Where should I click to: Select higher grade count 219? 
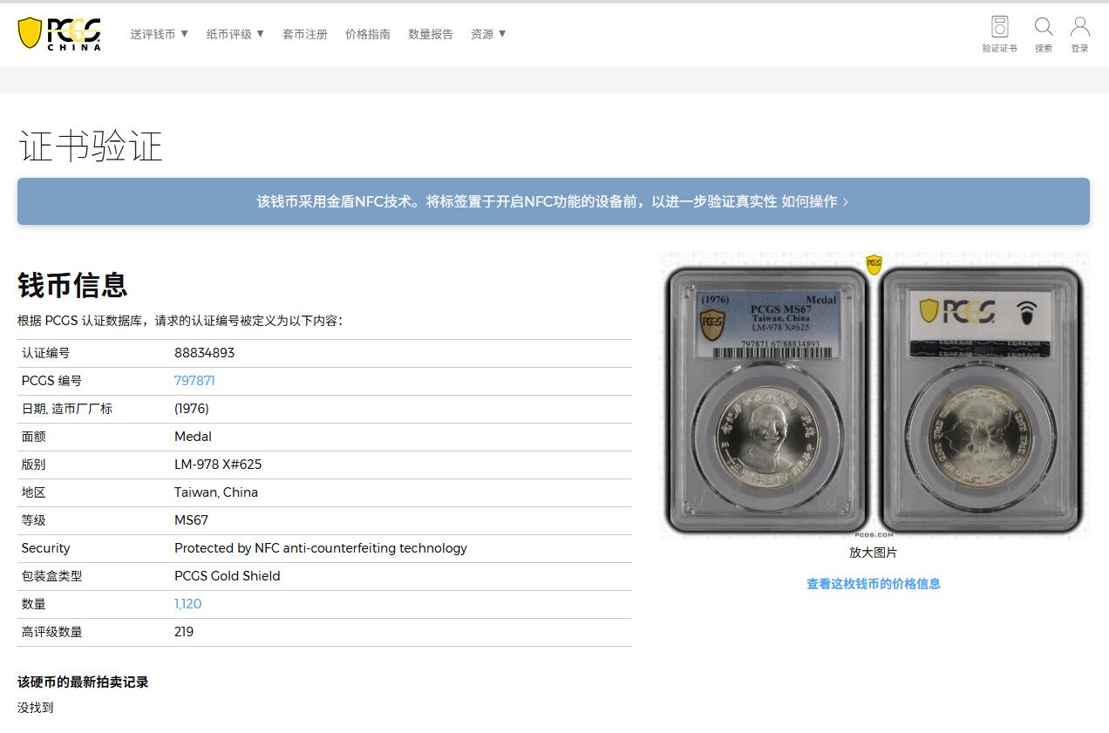click(x=184, y=632)
